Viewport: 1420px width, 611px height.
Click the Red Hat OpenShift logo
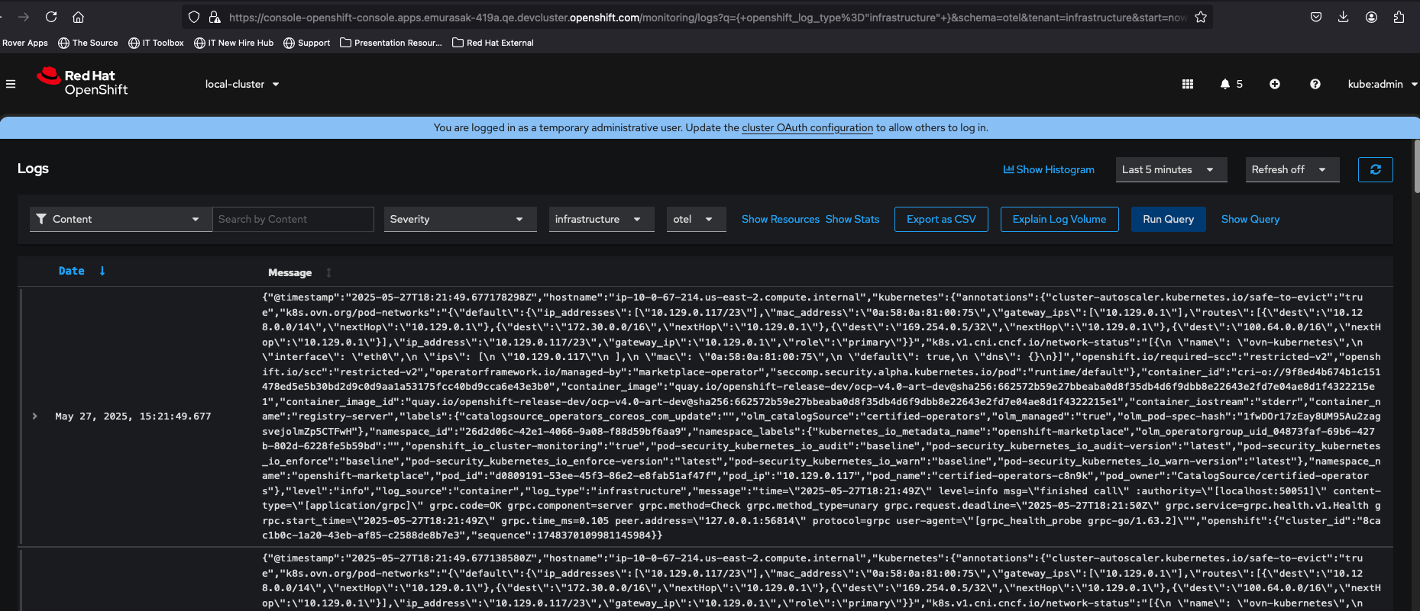click(x=82, y=82)
